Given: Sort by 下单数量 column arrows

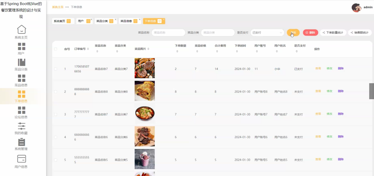Looking at the screenshot, I should point(177,51).
